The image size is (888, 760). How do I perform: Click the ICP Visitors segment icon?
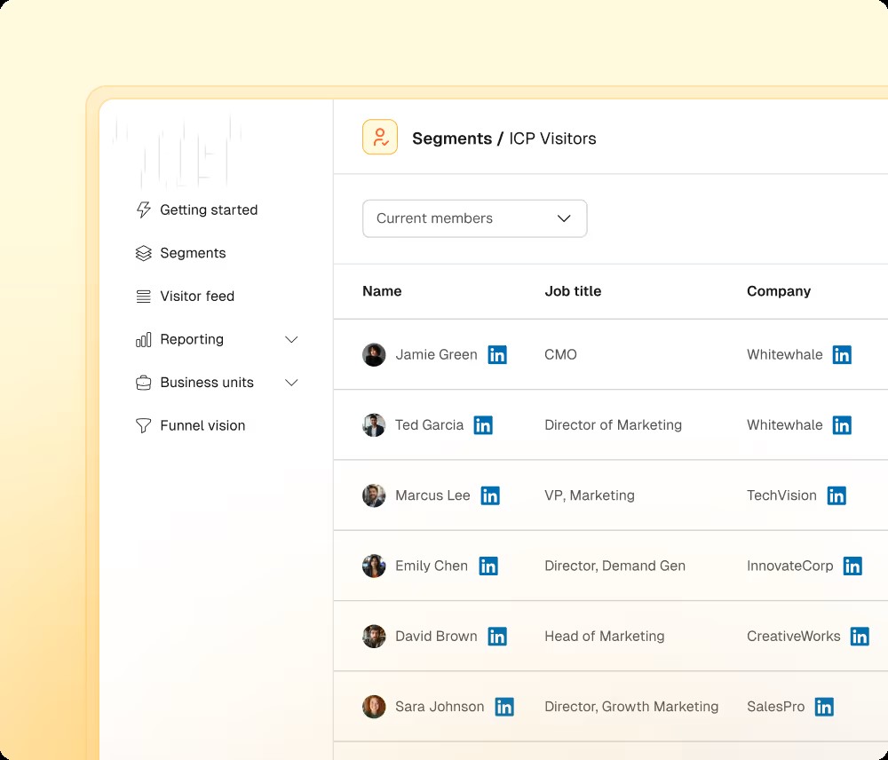point(380,138)
